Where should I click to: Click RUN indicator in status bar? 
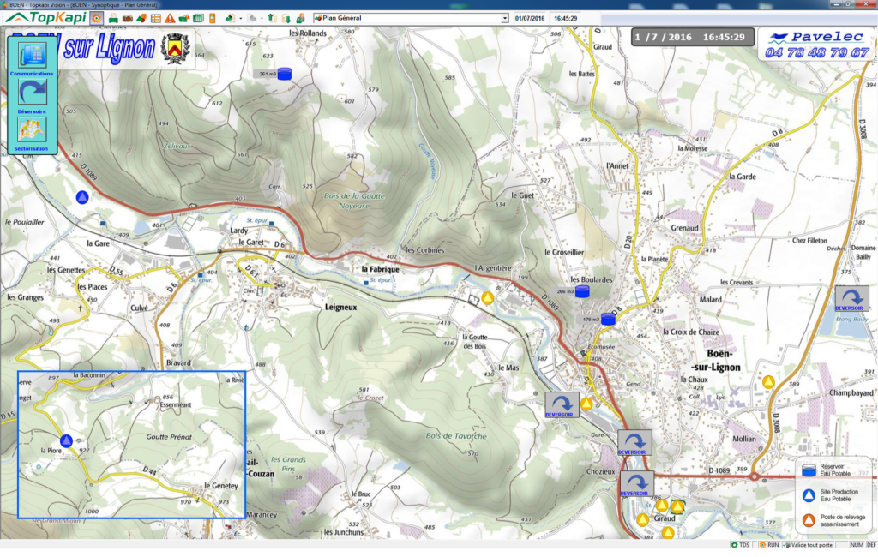click(769, 545)
